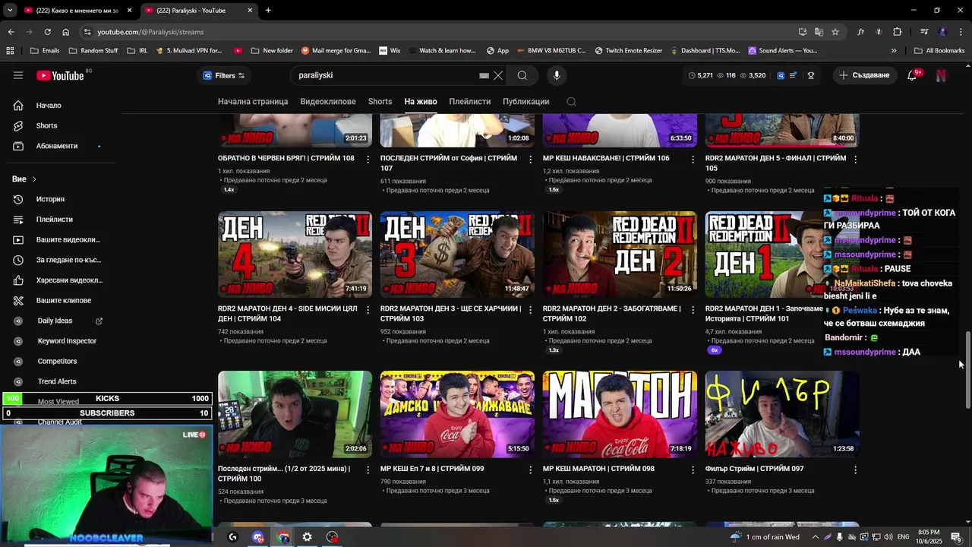Open options for СТРИЙМ 099 video
The image size is (972, 547).
click(x=531, y=470)
